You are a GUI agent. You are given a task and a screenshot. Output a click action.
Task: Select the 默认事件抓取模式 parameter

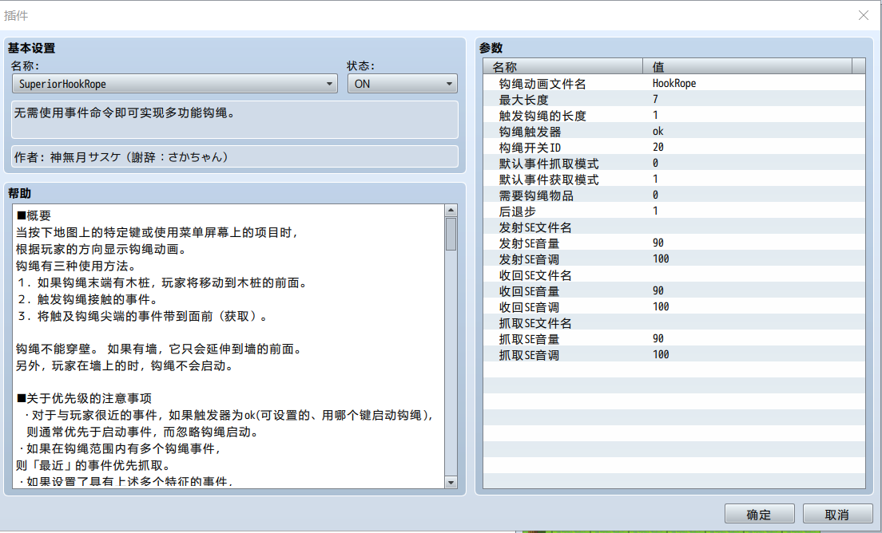[673, 163]
